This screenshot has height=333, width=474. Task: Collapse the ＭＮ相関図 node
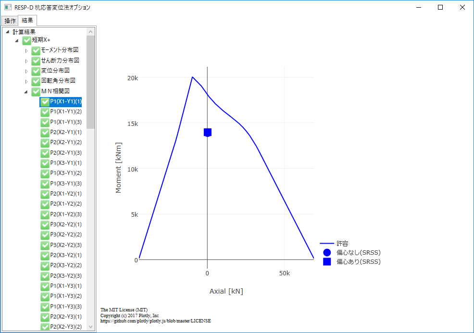[26, 92]
